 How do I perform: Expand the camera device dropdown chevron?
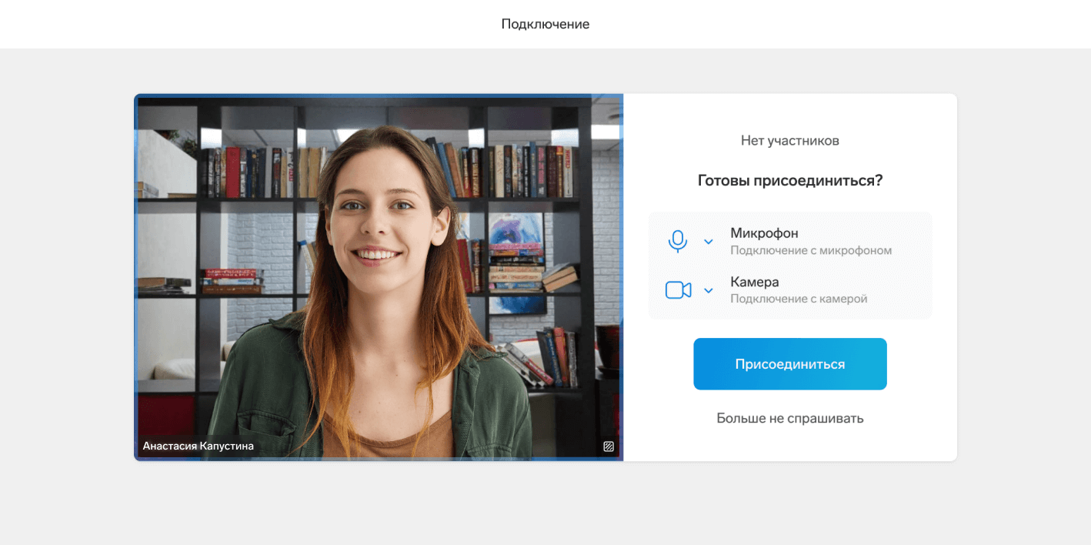tap(709, 290)
